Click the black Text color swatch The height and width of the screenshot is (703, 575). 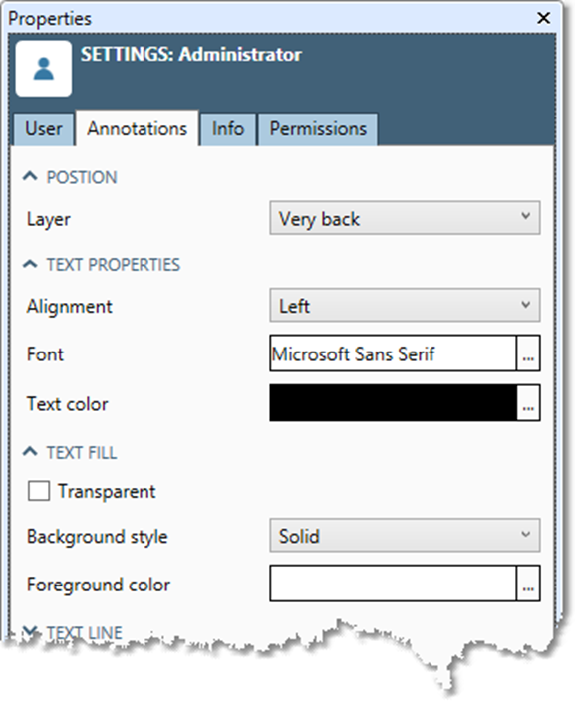tap(394, 402)
